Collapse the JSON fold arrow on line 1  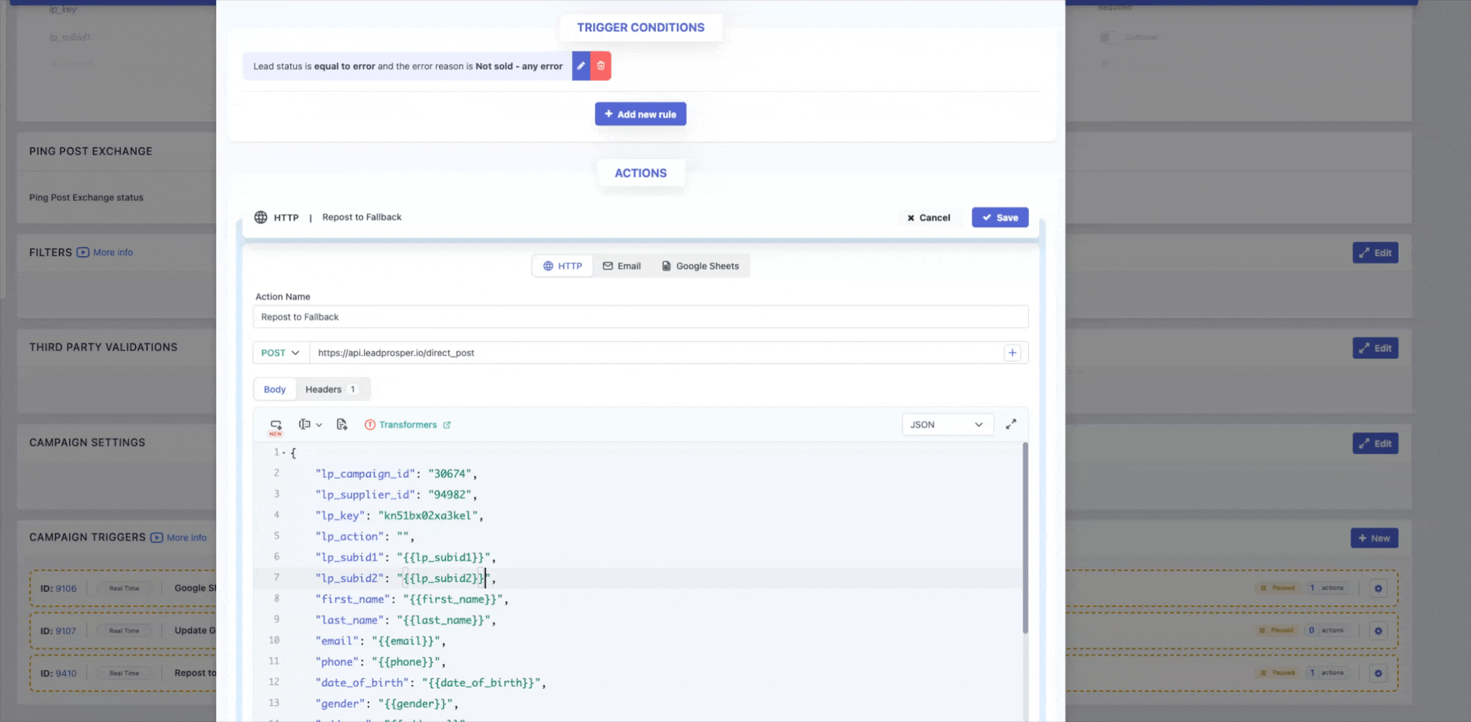pos(284,452)
